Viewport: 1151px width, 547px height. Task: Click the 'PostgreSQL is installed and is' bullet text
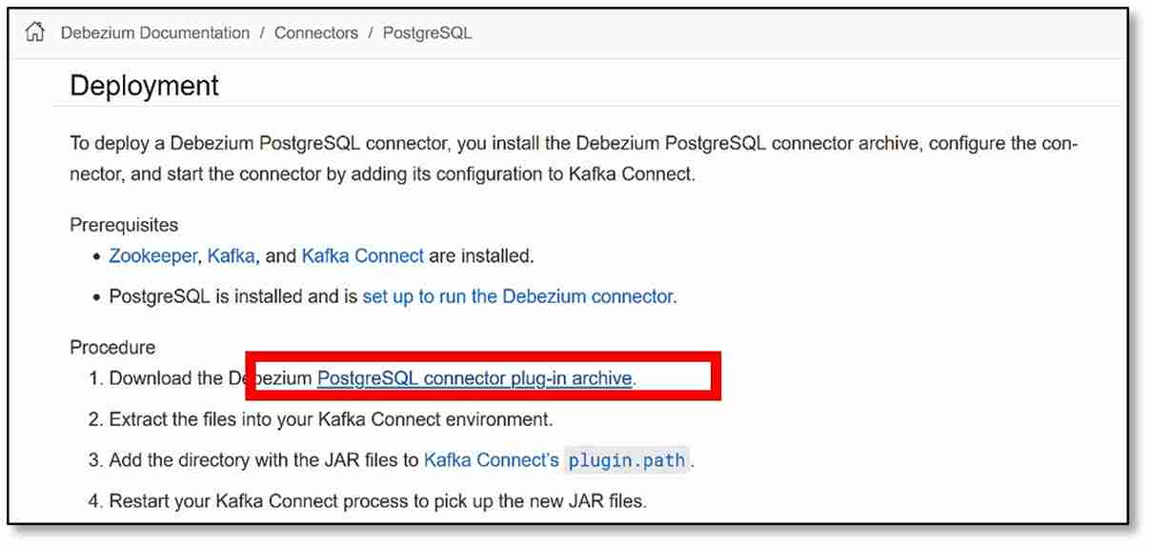233,296
